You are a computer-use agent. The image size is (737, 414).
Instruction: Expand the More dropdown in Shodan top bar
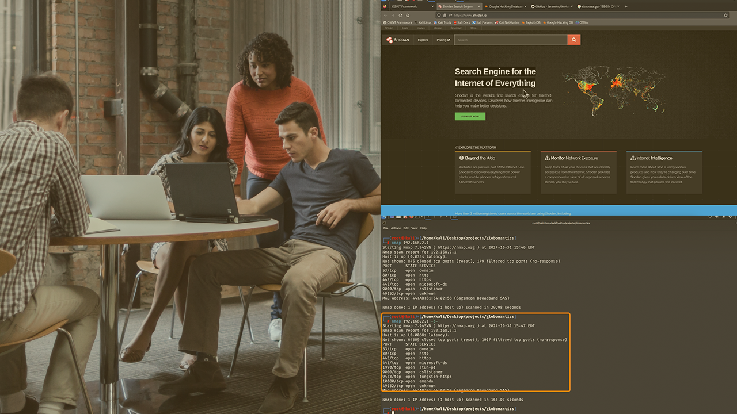pyautogui.click(x=473, y=28)
